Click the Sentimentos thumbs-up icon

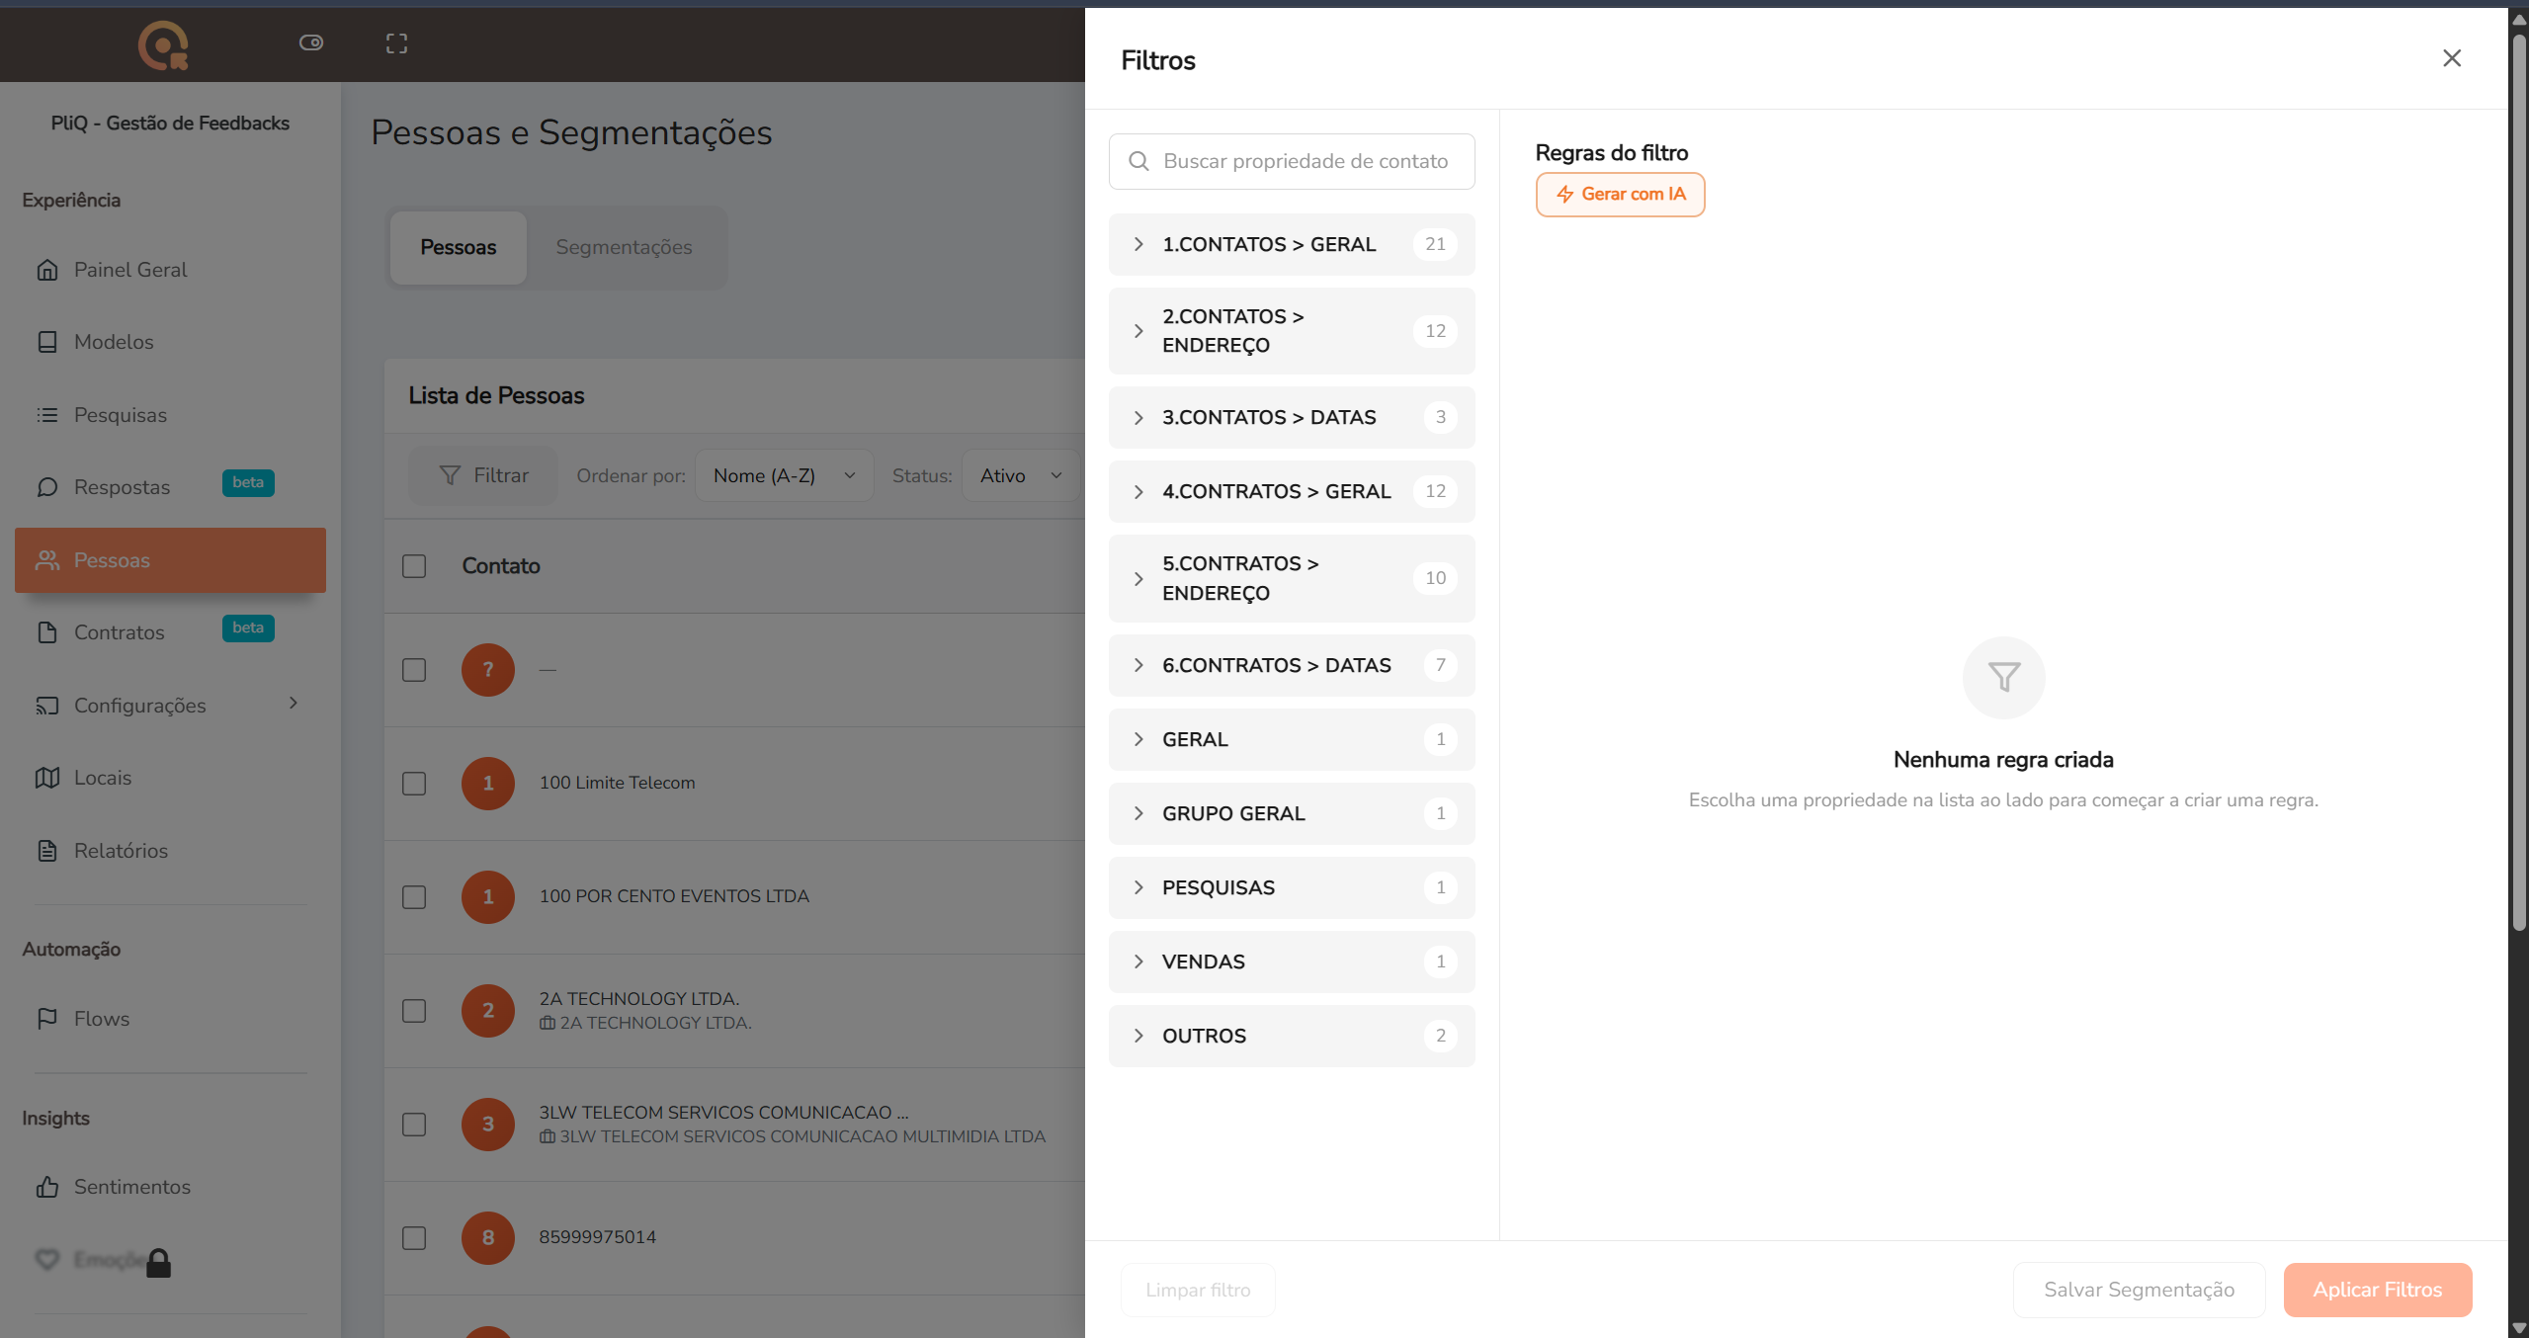tap(47, 1187)
